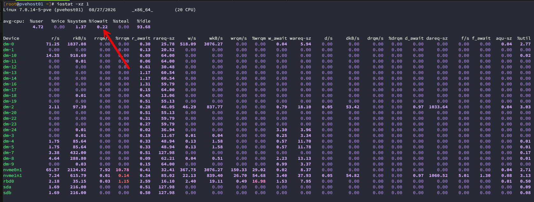The width and height of the screenshot is (534, 202).
Task: Click the %idle value 93.68
Action: click(x=143, y=27)
